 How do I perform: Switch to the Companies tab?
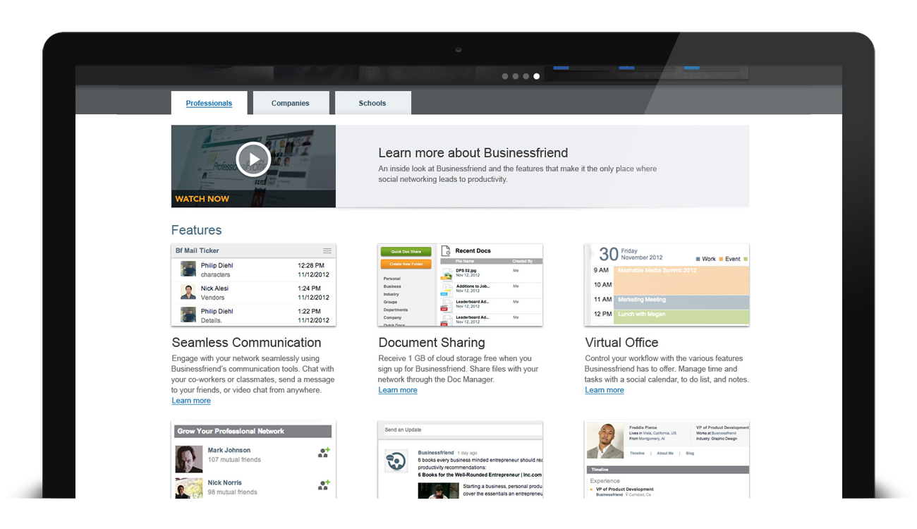[x=291, y=103]
